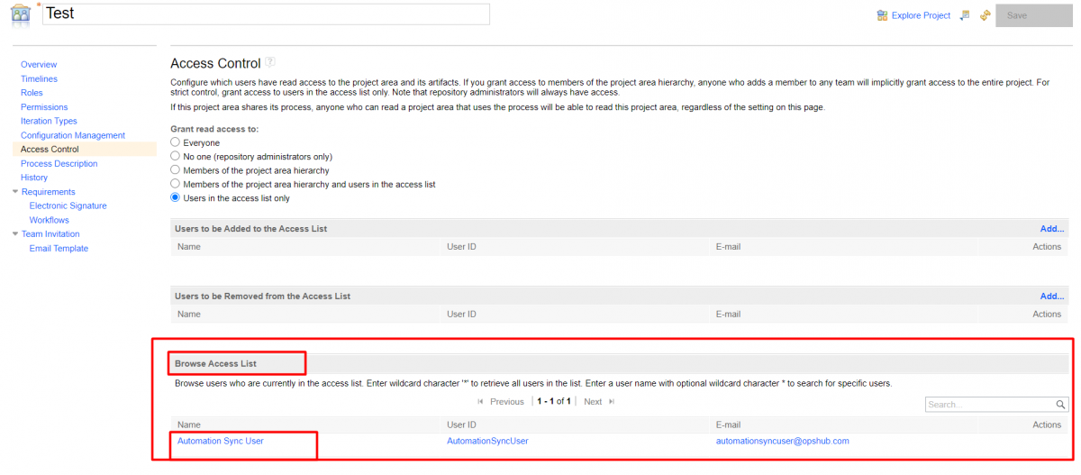Collapse the Team Invitation tree section
Image resolution: width=1081 pixels, height=475 pixels.
tap(14, 234)
